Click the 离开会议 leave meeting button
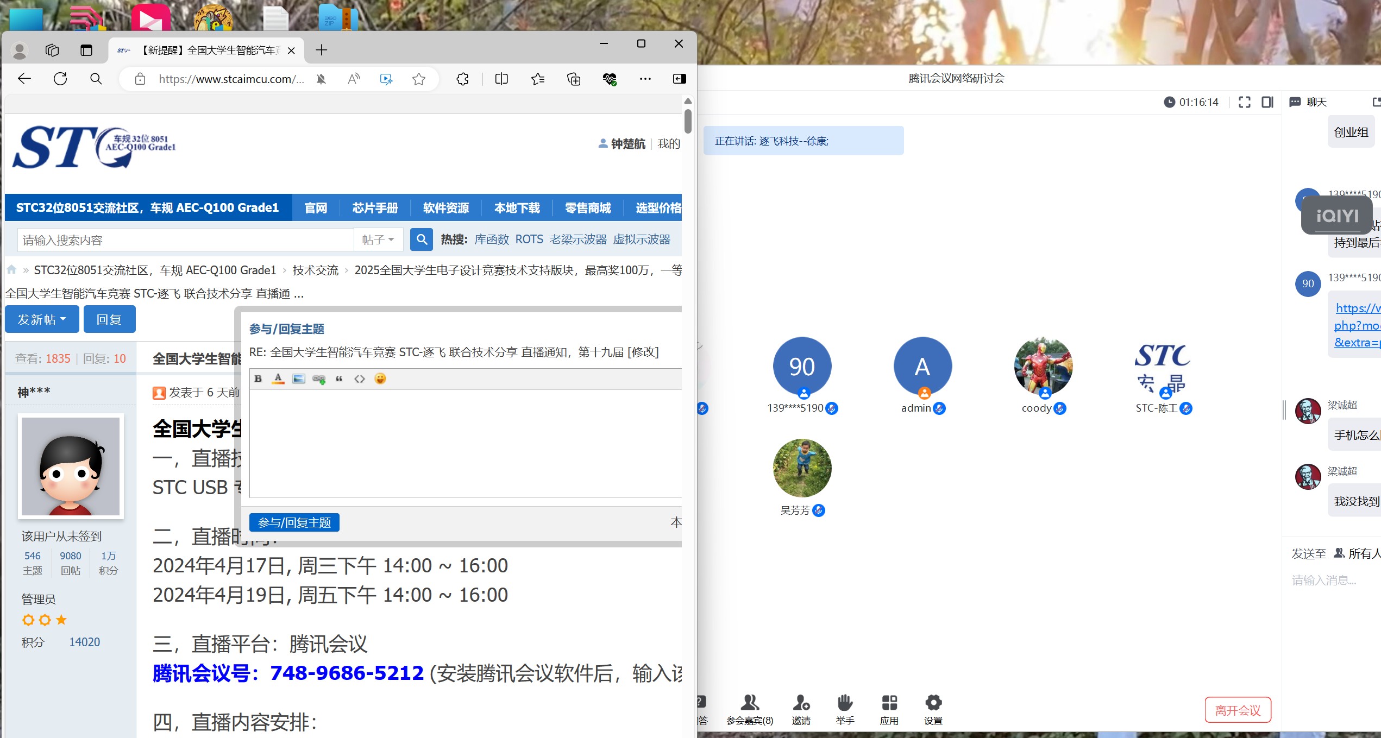The height and width of the screenshot is (738, 1381). coord(1237,710)
